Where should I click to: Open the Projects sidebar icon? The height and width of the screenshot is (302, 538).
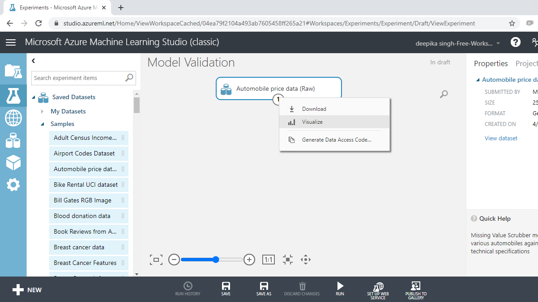[x=13, y=71]
